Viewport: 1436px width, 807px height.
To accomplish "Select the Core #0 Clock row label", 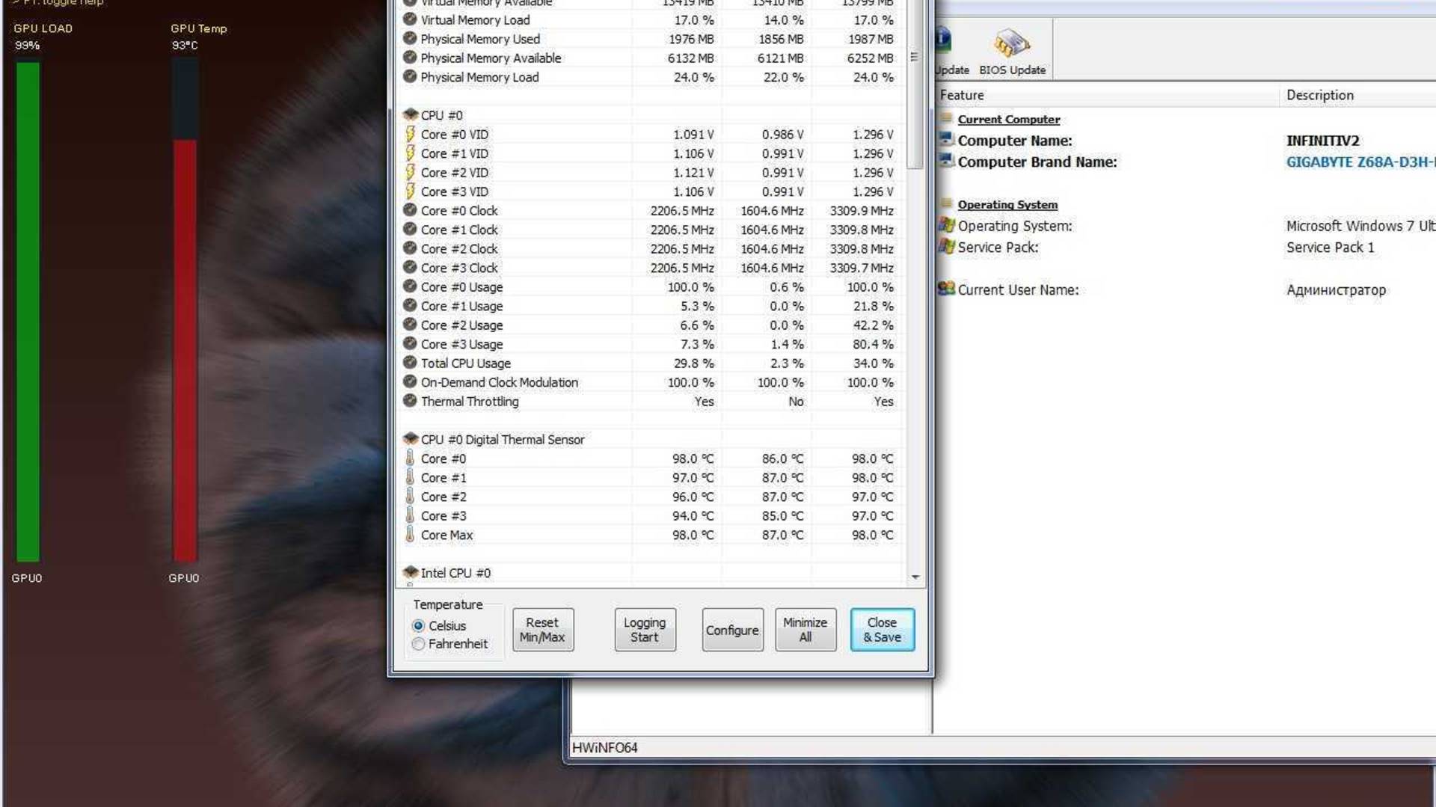I will pos(459,211).
